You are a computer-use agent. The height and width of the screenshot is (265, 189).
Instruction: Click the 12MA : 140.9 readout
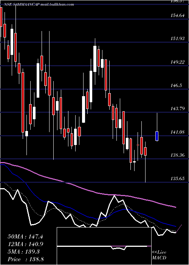pos(25,244)
